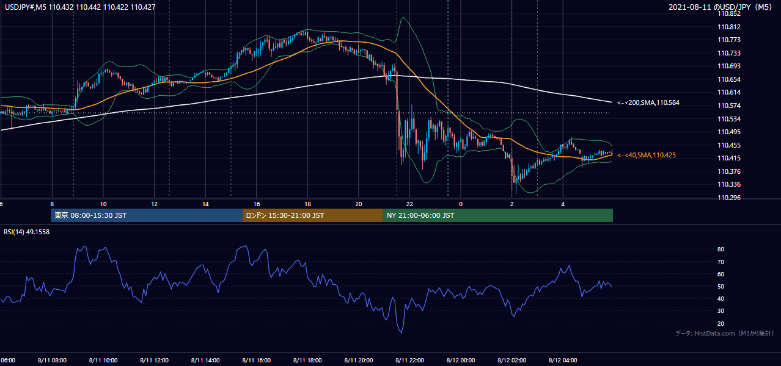This screenshot has height=366, width=781.
Task: Click the 8/11 16:00 time axis label
Action: [256, 361]
